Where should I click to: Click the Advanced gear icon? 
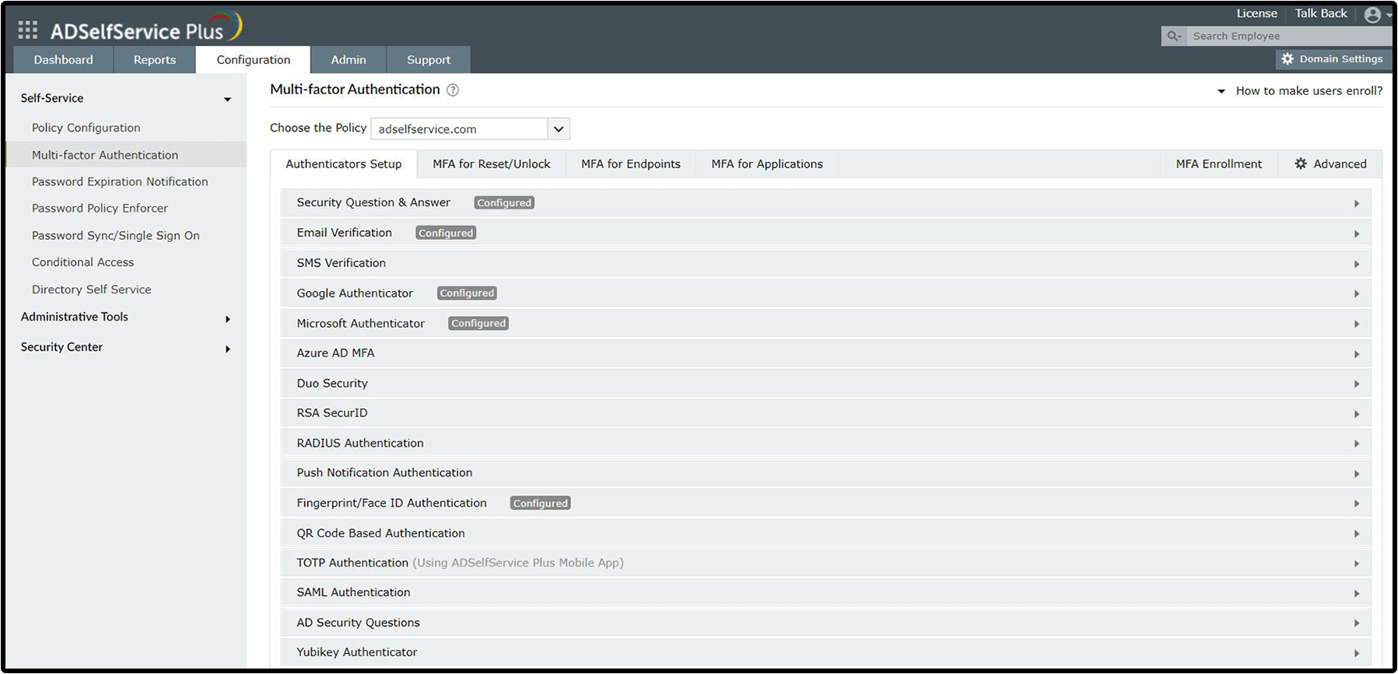click(x=1301, y=164)
